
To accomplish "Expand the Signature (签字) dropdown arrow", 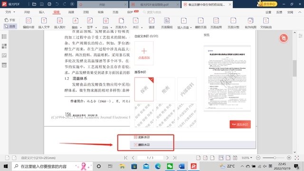I will tap(96, 28).
